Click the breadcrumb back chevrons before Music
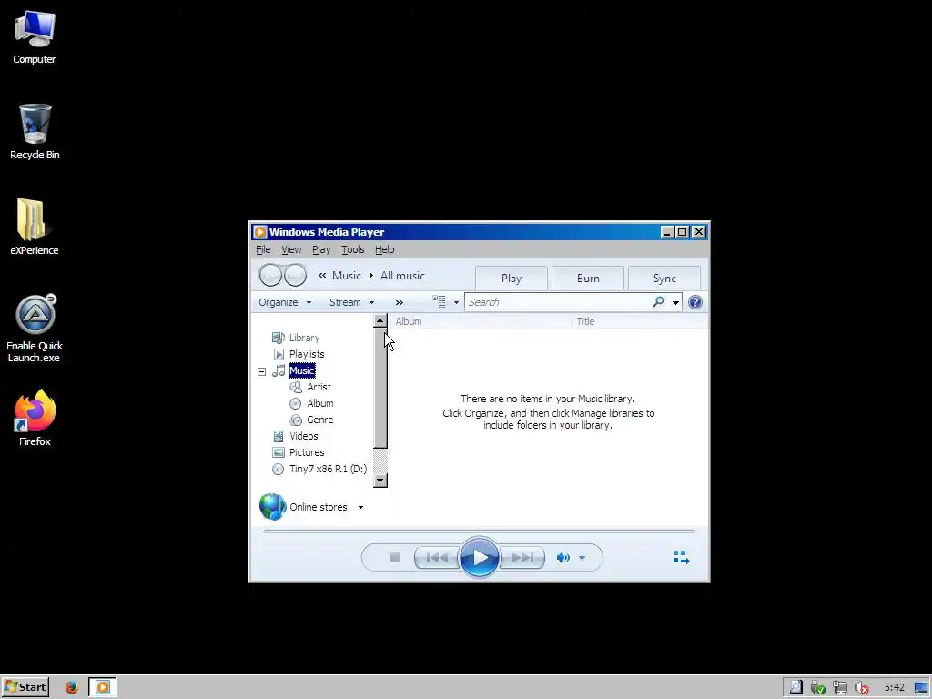 pyautogui.click(x=322, y=275)
